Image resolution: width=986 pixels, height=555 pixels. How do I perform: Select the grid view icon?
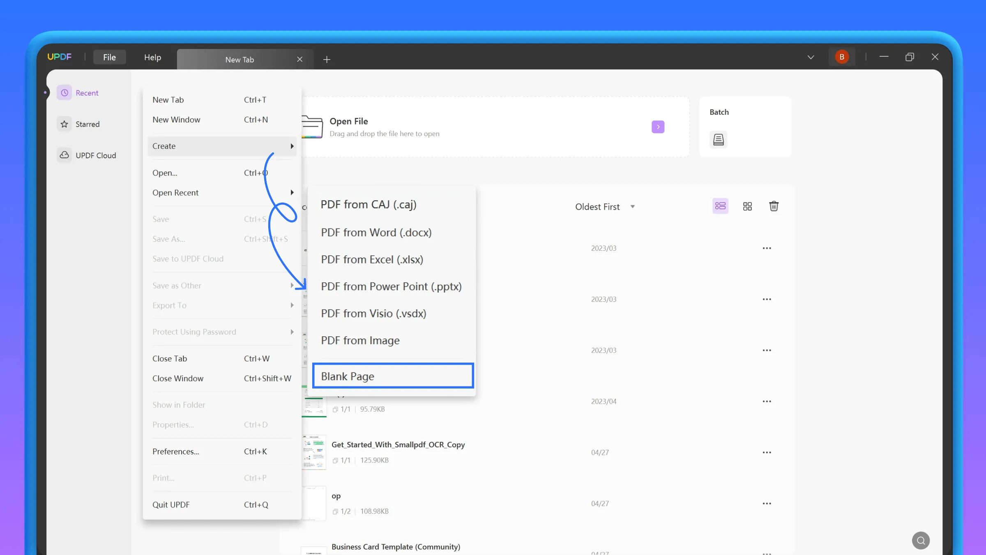[748, 206]
